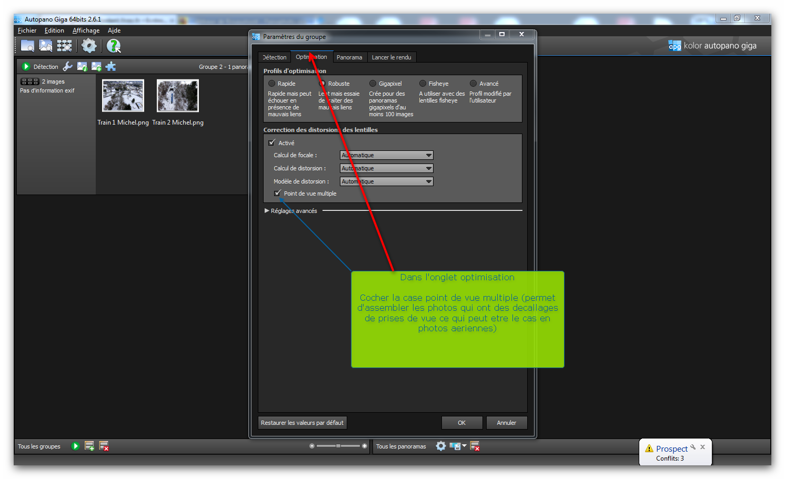This screenshot has width=785, height=479.
Task: Run detection on all groups play icon
Action: click(75, 446)
